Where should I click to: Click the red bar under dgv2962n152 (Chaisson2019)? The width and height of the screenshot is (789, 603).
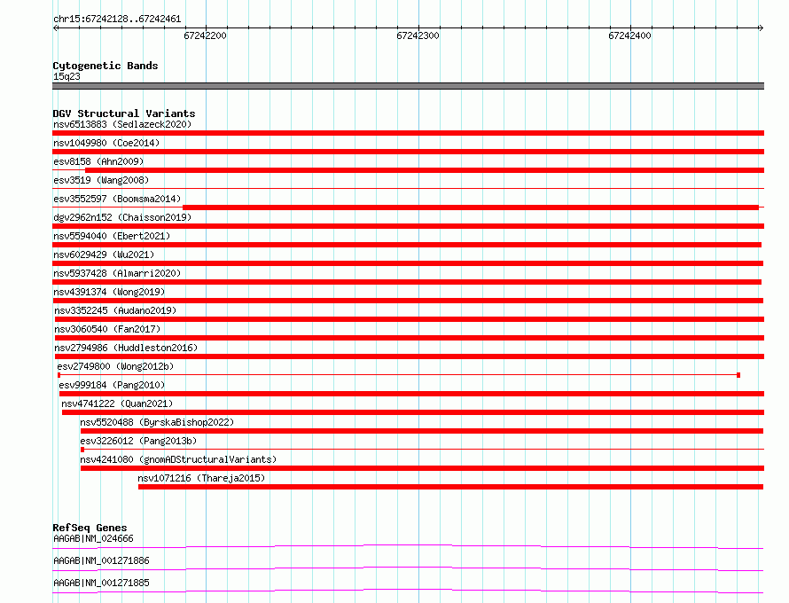point(408,226)
